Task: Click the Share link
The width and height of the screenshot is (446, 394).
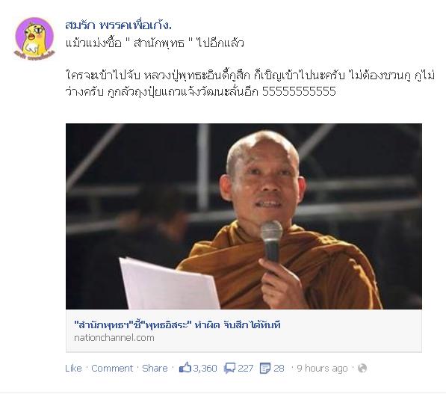Action: click(155, 368)
